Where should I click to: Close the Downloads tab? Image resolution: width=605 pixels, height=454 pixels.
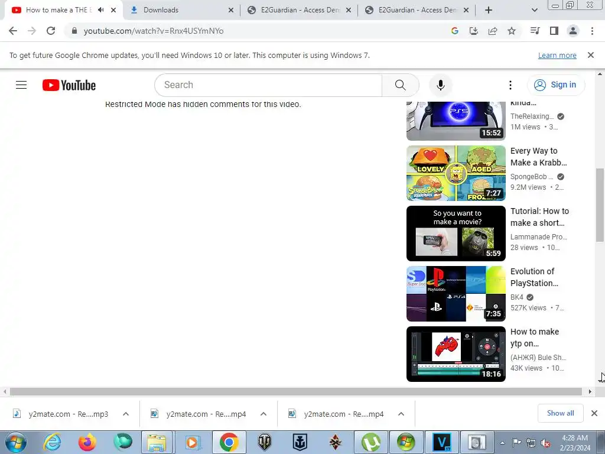(231, 10)
